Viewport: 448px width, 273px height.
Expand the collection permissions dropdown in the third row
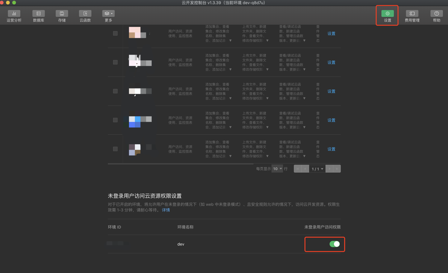[230, 98]
